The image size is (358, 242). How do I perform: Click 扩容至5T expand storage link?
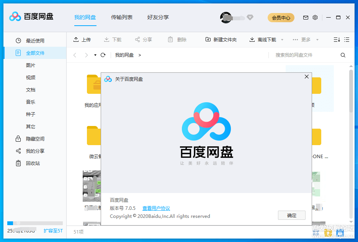coord(53,231)
